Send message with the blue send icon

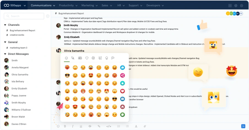[x=243, y=126]
